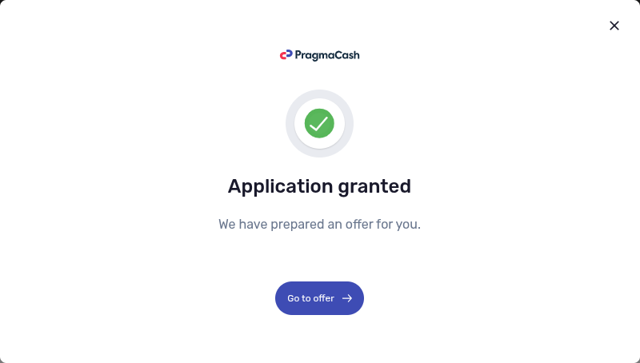
Task: Click the Go to offer label text
Action: pyautogui.click(x=310, y=298)
